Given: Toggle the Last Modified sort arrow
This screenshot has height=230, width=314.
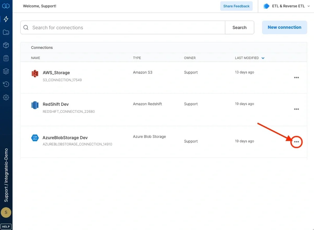Looking at the screenshot, I should [263, 58].
